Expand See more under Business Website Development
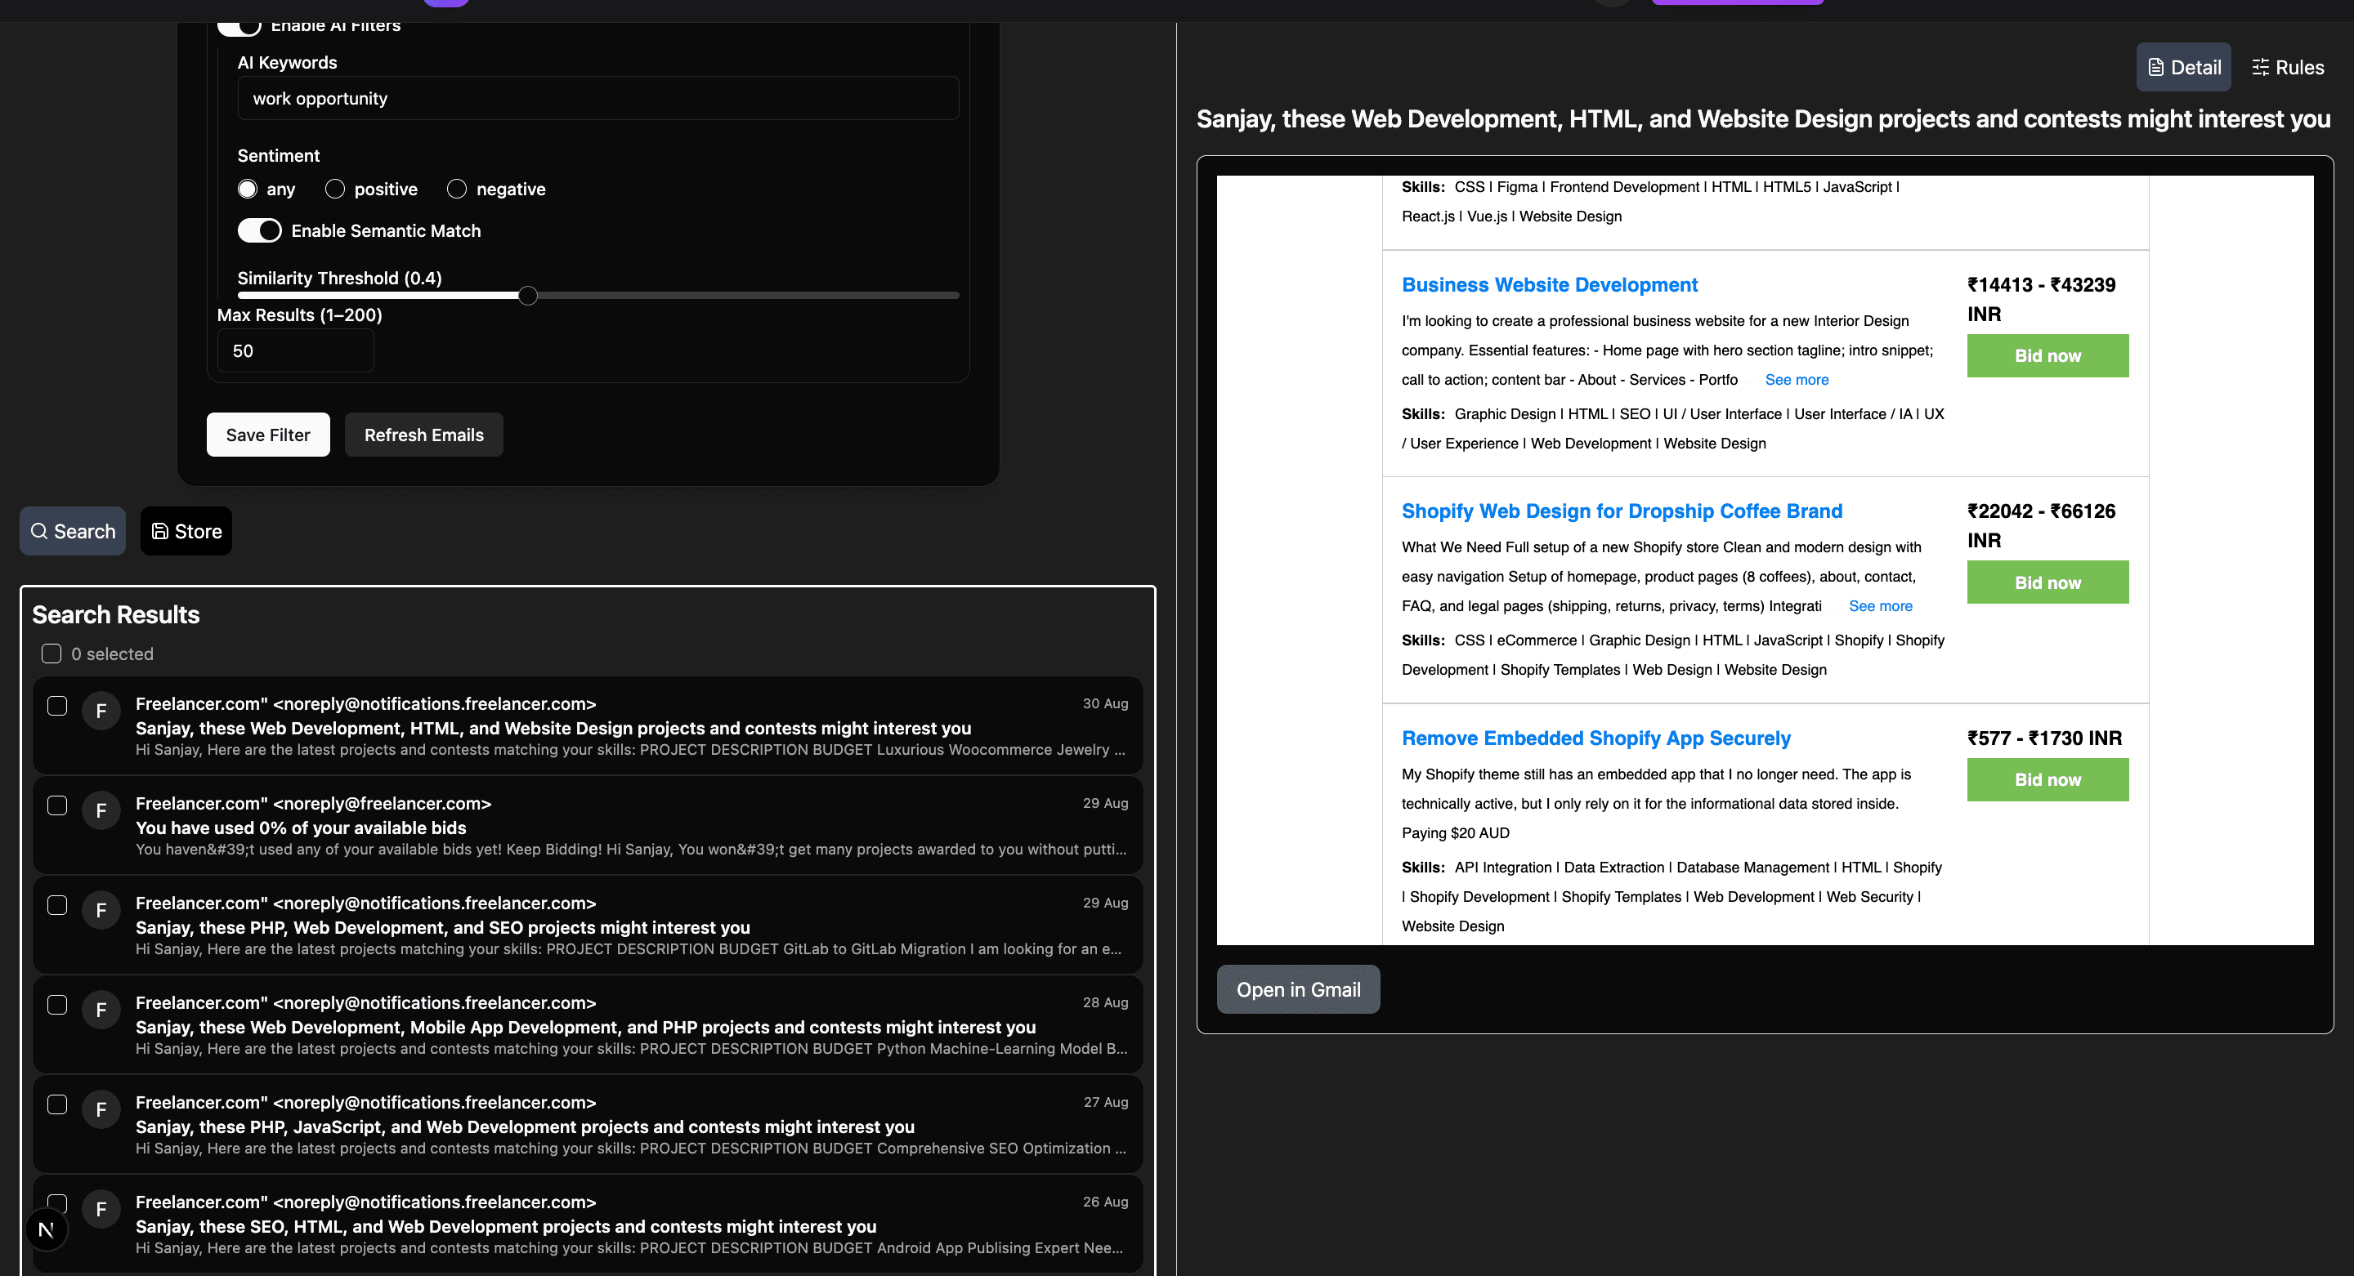This screenshot has height=1276, width=2354. [1797, 379]
